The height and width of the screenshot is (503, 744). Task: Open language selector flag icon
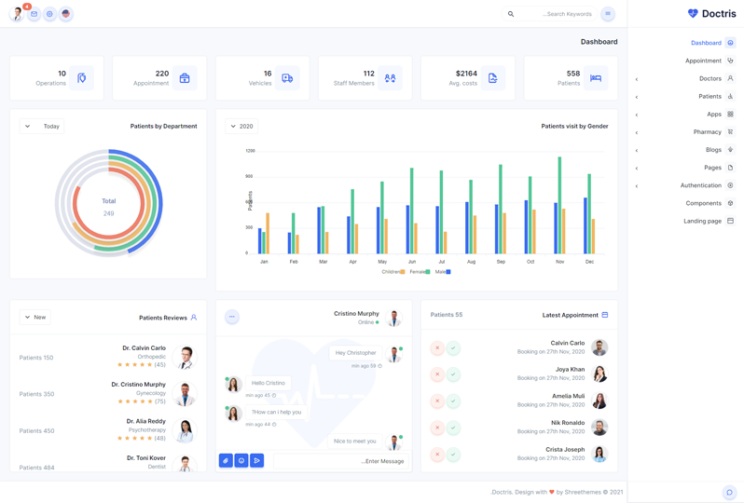point(65,14)
